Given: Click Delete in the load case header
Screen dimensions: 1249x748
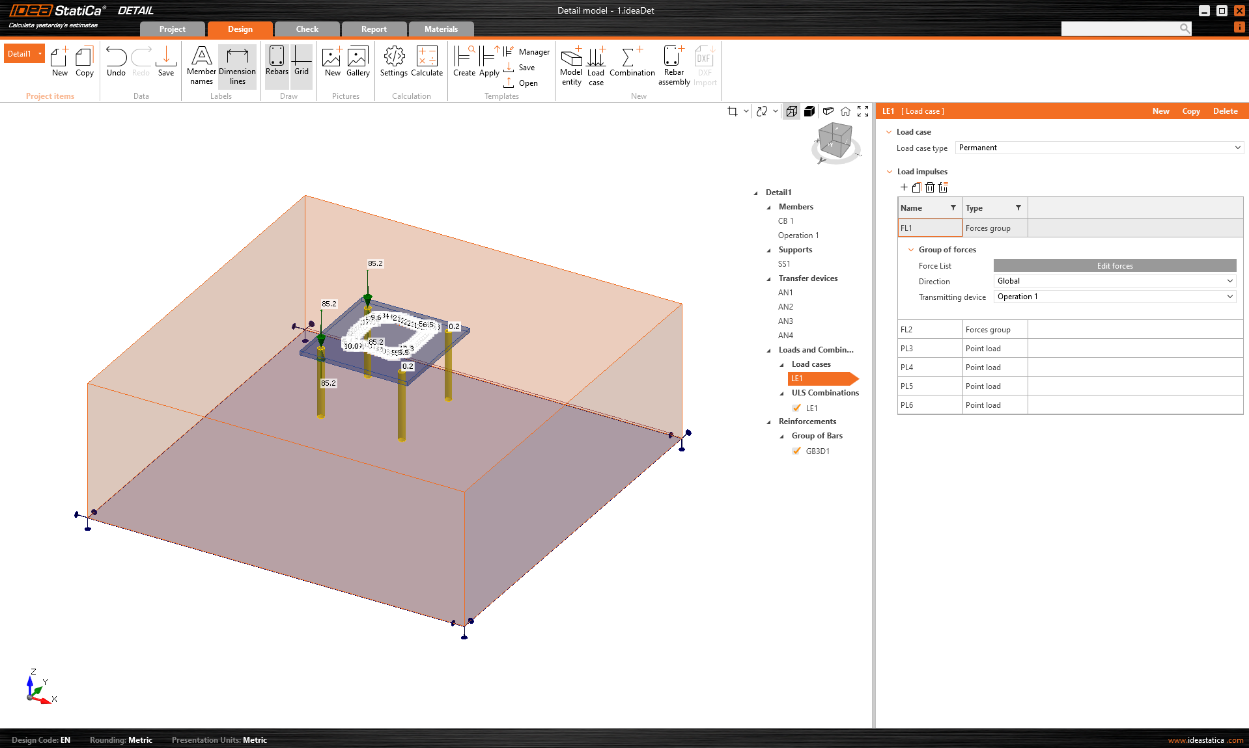Looking at the screenshot, I should point(1225,111).
